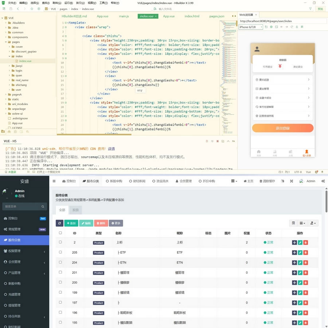328x328 pixels.
Task: Click the admin page vertical scrollbar
Action: point(326,202)
